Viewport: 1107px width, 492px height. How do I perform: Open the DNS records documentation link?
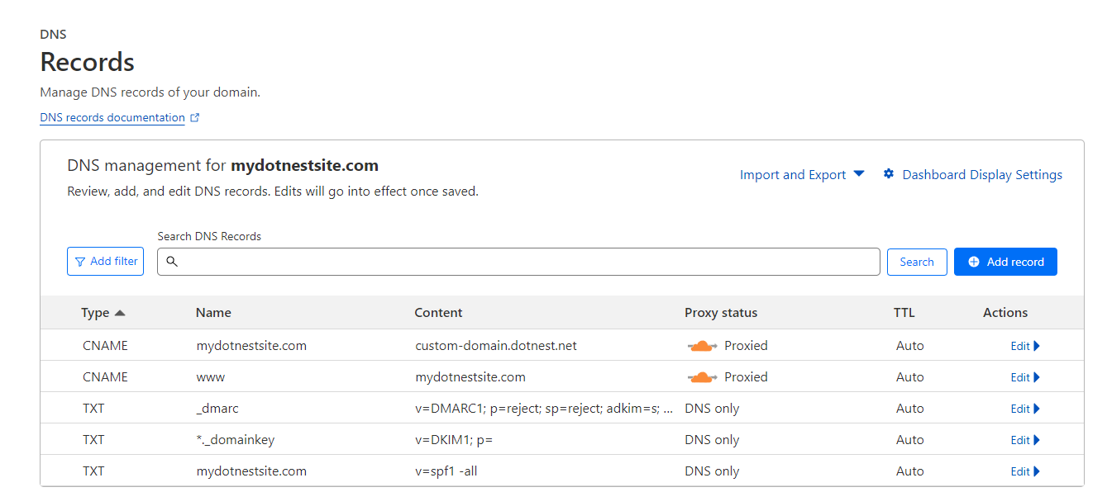point(112,118)
